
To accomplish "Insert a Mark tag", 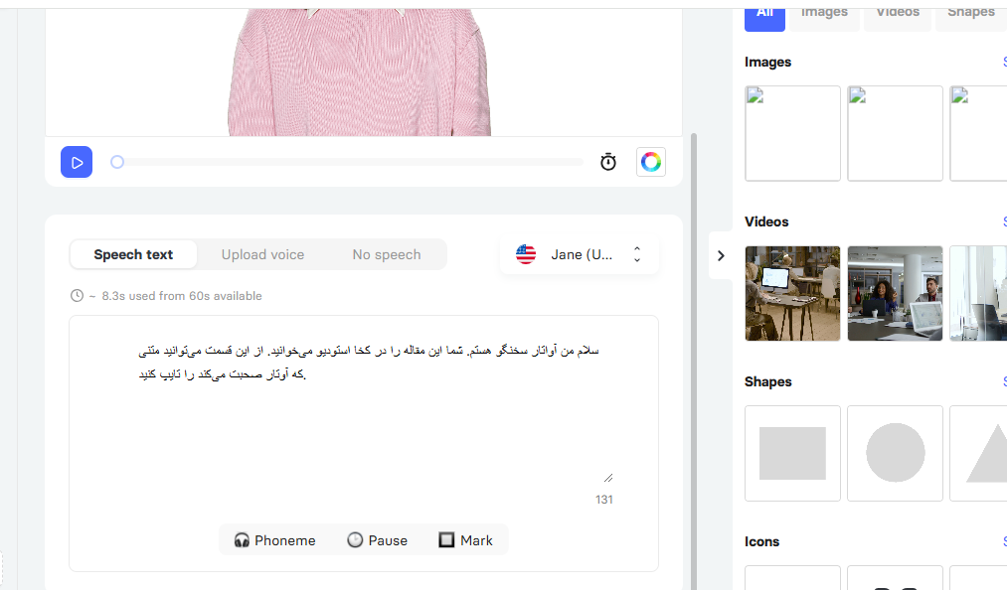I will (x=466, y=540).
